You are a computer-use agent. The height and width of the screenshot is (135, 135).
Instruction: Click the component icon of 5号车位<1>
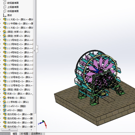pyautogui.click(x=5, y=56)
